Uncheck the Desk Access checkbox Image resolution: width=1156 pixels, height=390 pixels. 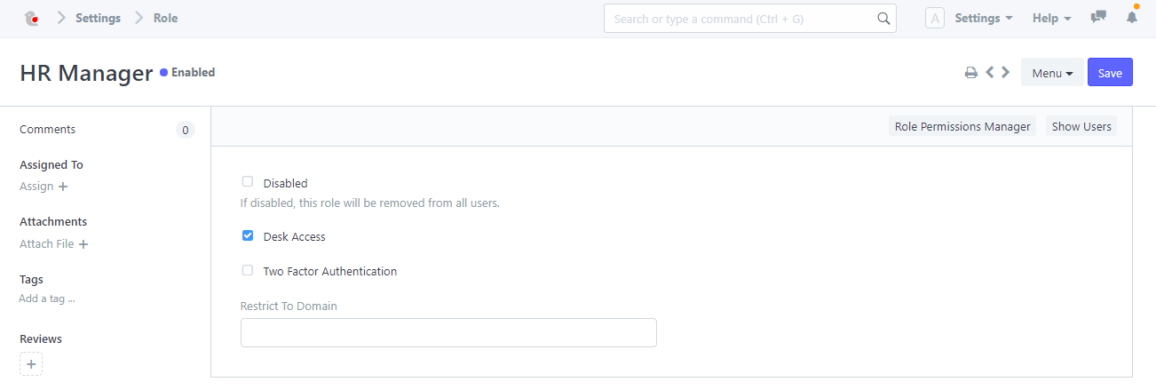pos(248,236)
